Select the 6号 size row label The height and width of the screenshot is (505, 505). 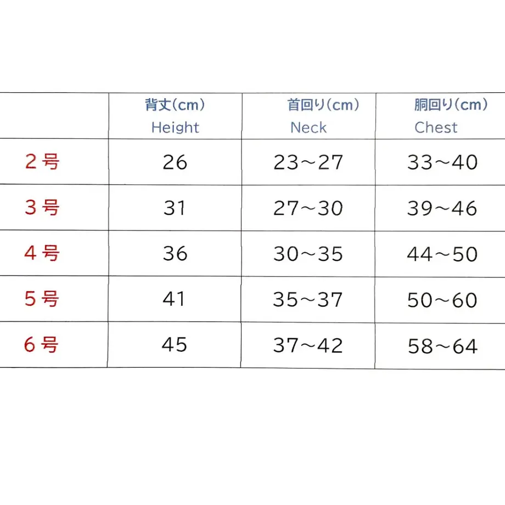(42, 344)
